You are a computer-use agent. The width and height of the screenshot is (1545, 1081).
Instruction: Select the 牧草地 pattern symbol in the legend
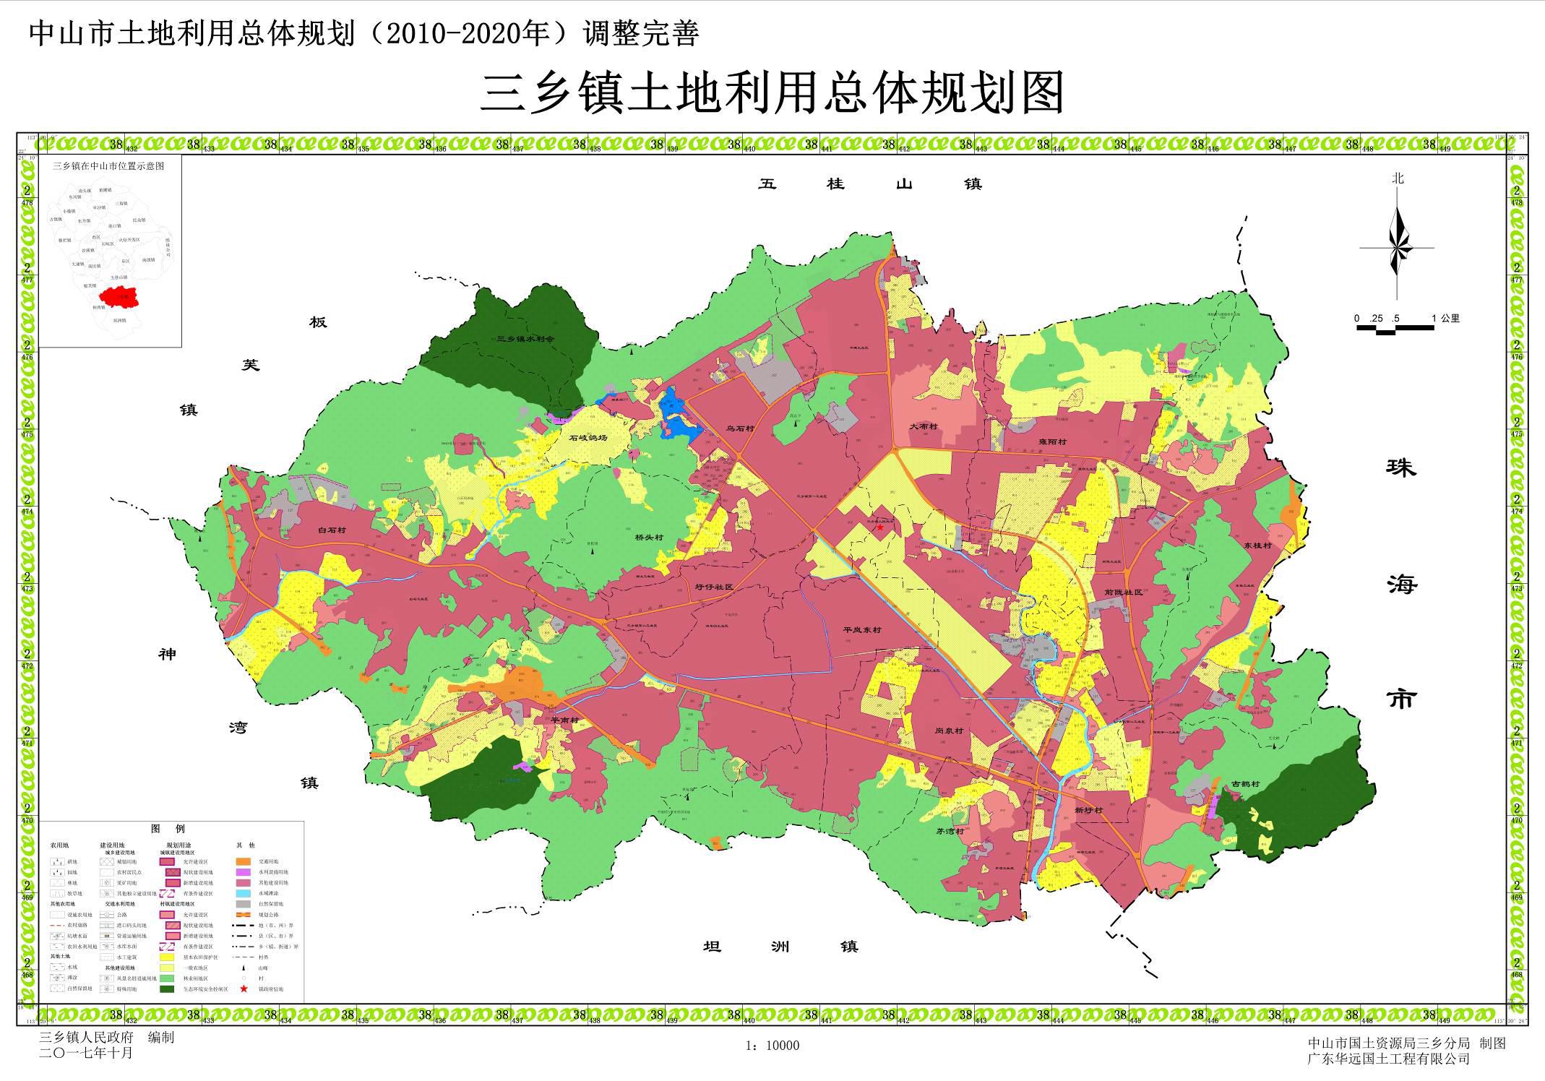(x=57, y=893)
